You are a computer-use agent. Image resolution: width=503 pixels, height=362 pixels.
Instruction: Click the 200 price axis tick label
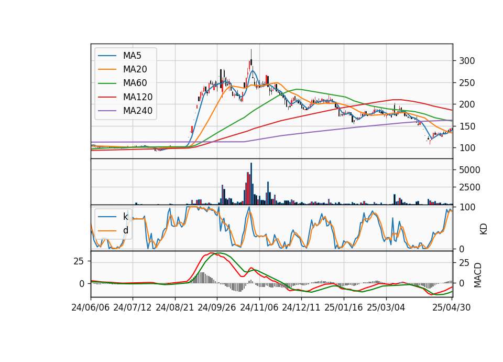click(467, 104)
